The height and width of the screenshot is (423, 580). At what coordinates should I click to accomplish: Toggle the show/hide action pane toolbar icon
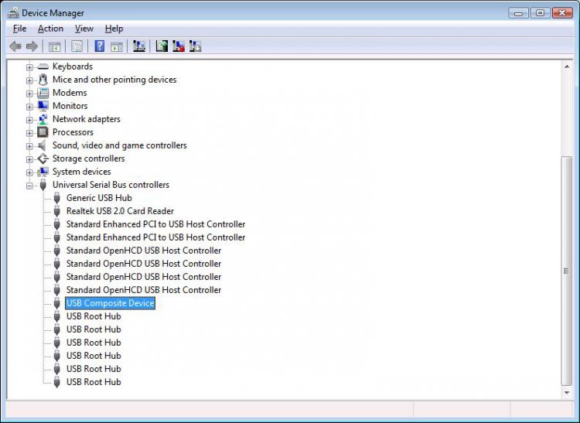click(x=117, y=46)
